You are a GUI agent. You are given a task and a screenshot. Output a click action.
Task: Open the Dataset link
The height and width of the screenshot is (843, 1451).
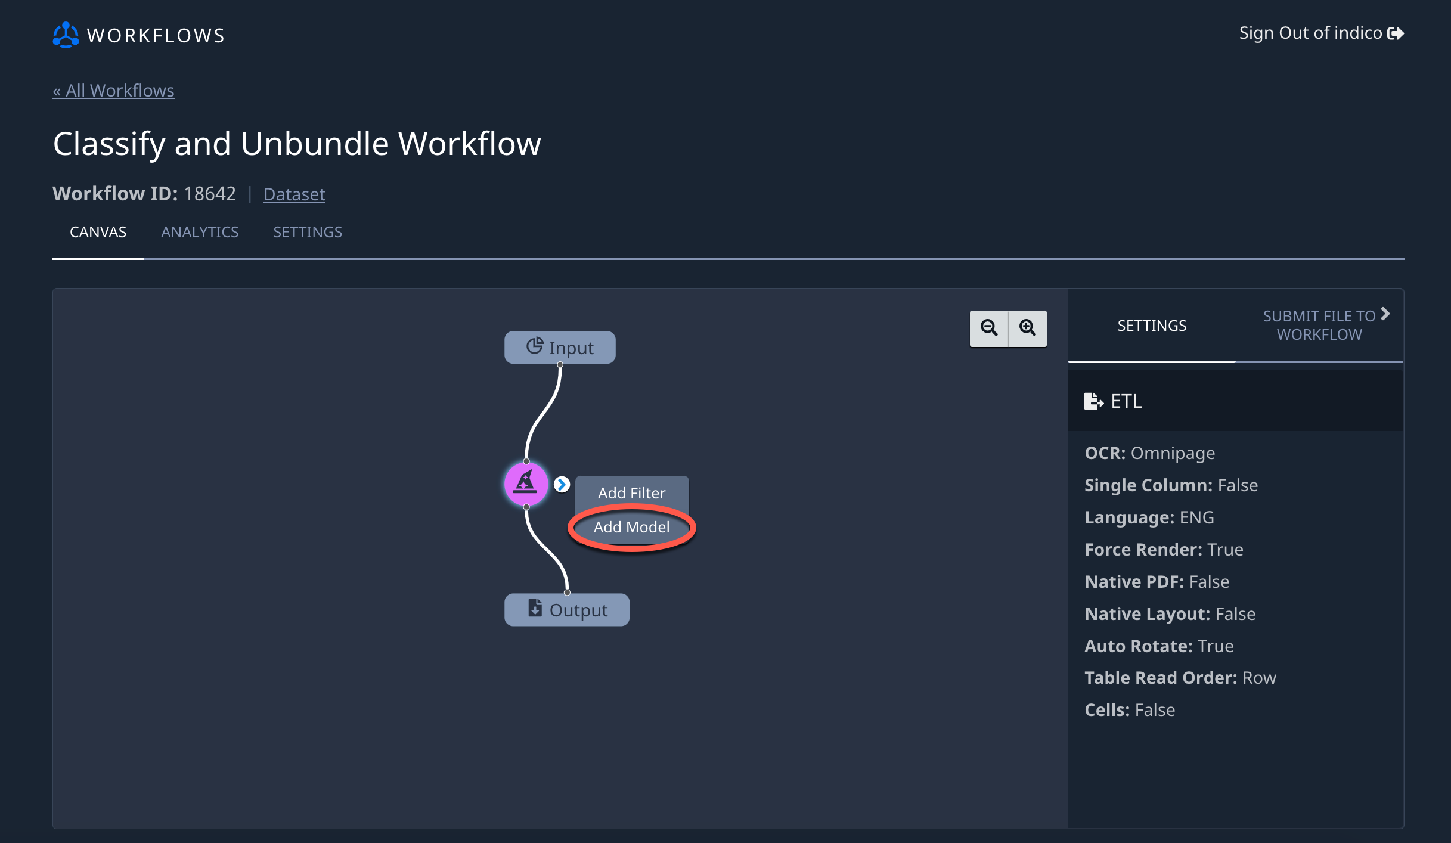[x=294, y=194]
